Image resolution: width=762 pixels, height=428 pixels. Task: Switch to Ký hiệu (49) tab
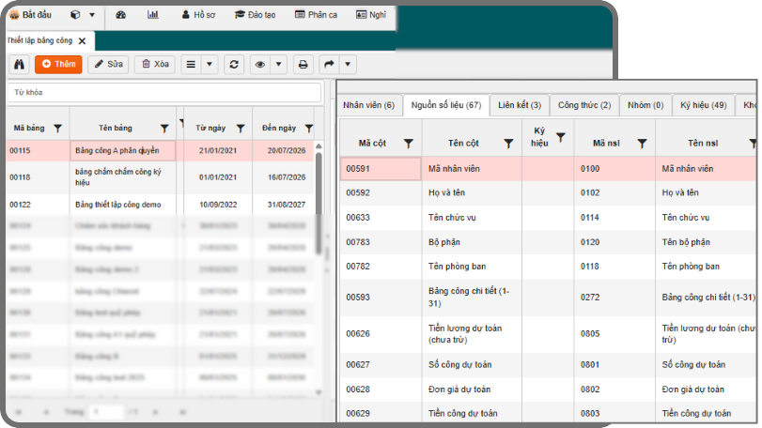(x=703, y=105)
